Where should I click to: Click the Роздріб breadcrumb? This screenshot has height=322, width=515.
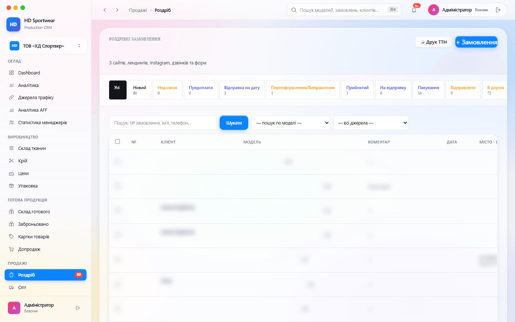163,10
